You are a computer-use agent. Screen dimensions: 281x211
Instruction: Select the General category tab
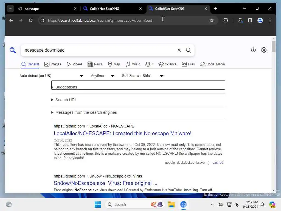tap(30, 64)
